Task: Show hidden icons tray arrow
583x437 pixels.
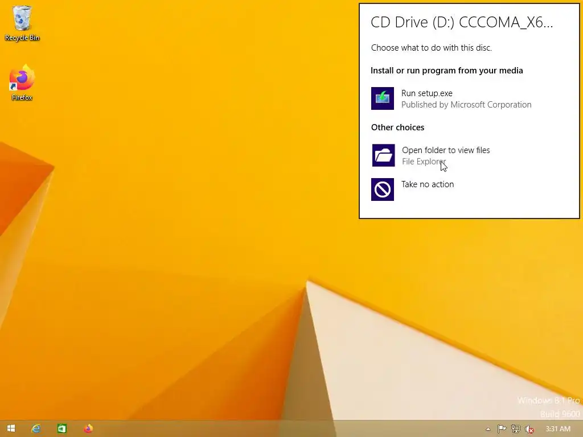Action: 488,429
